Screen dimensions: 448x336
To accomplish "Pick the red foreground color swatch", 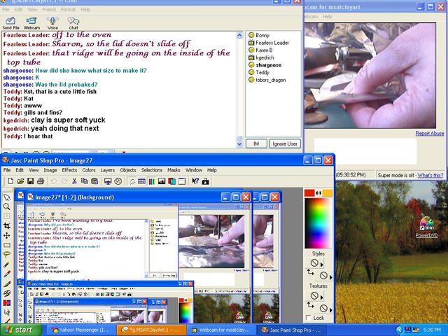I will pyautogui.click(x=309, y=193).
